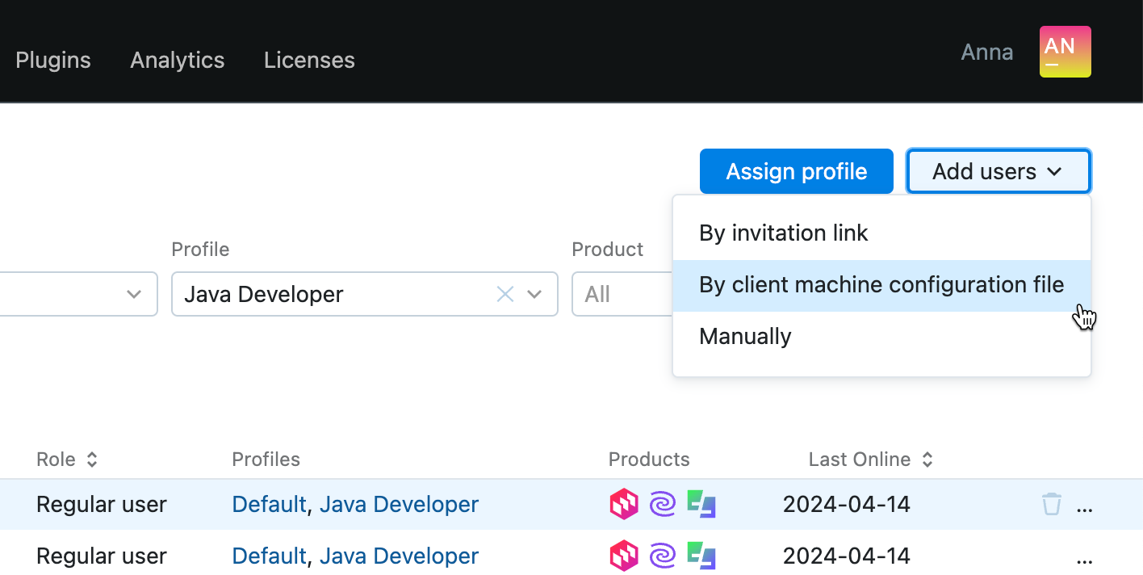Open the Default profile link
This screenshot has width=1143, height=575.
(x=269, y=504)
